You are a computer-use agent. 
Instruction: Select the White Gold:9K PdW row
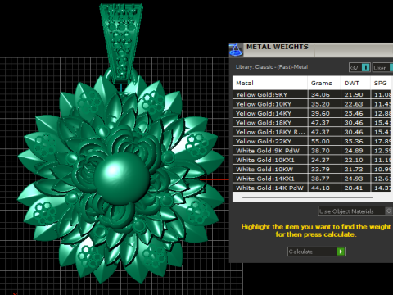pyautogui.click(x=312, y=151)
